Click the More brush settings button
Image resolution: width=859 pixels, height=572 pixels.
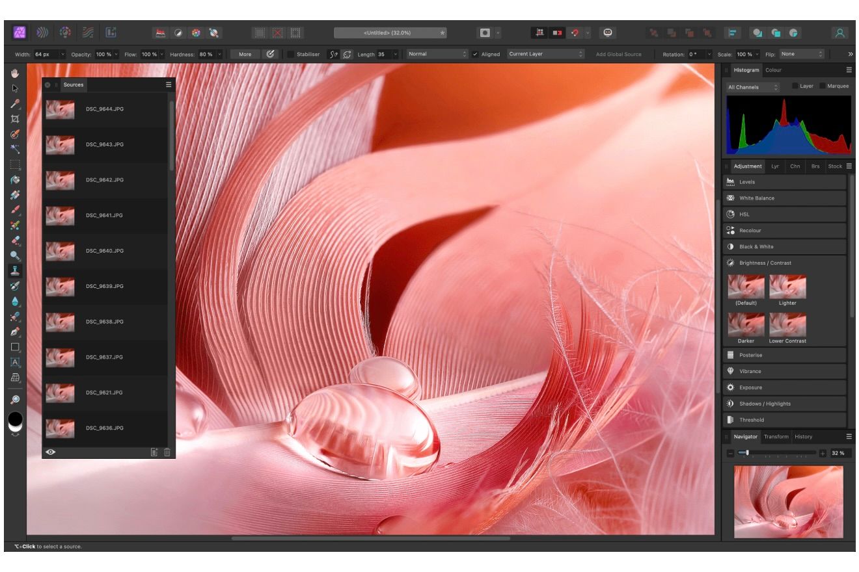point(245,54)
